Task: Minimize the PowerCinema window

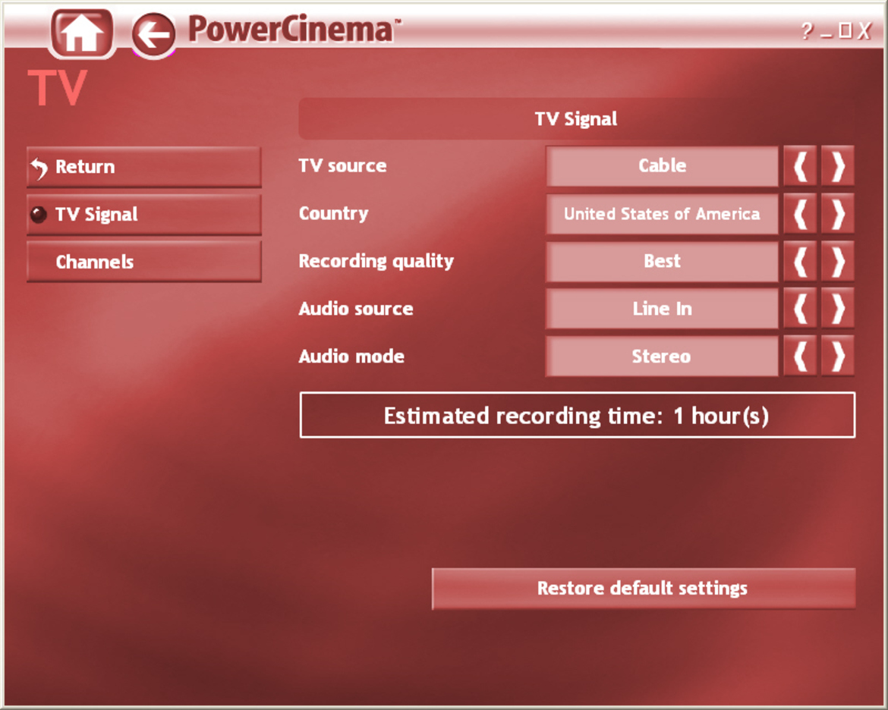Action: click(x=827, y=36)
